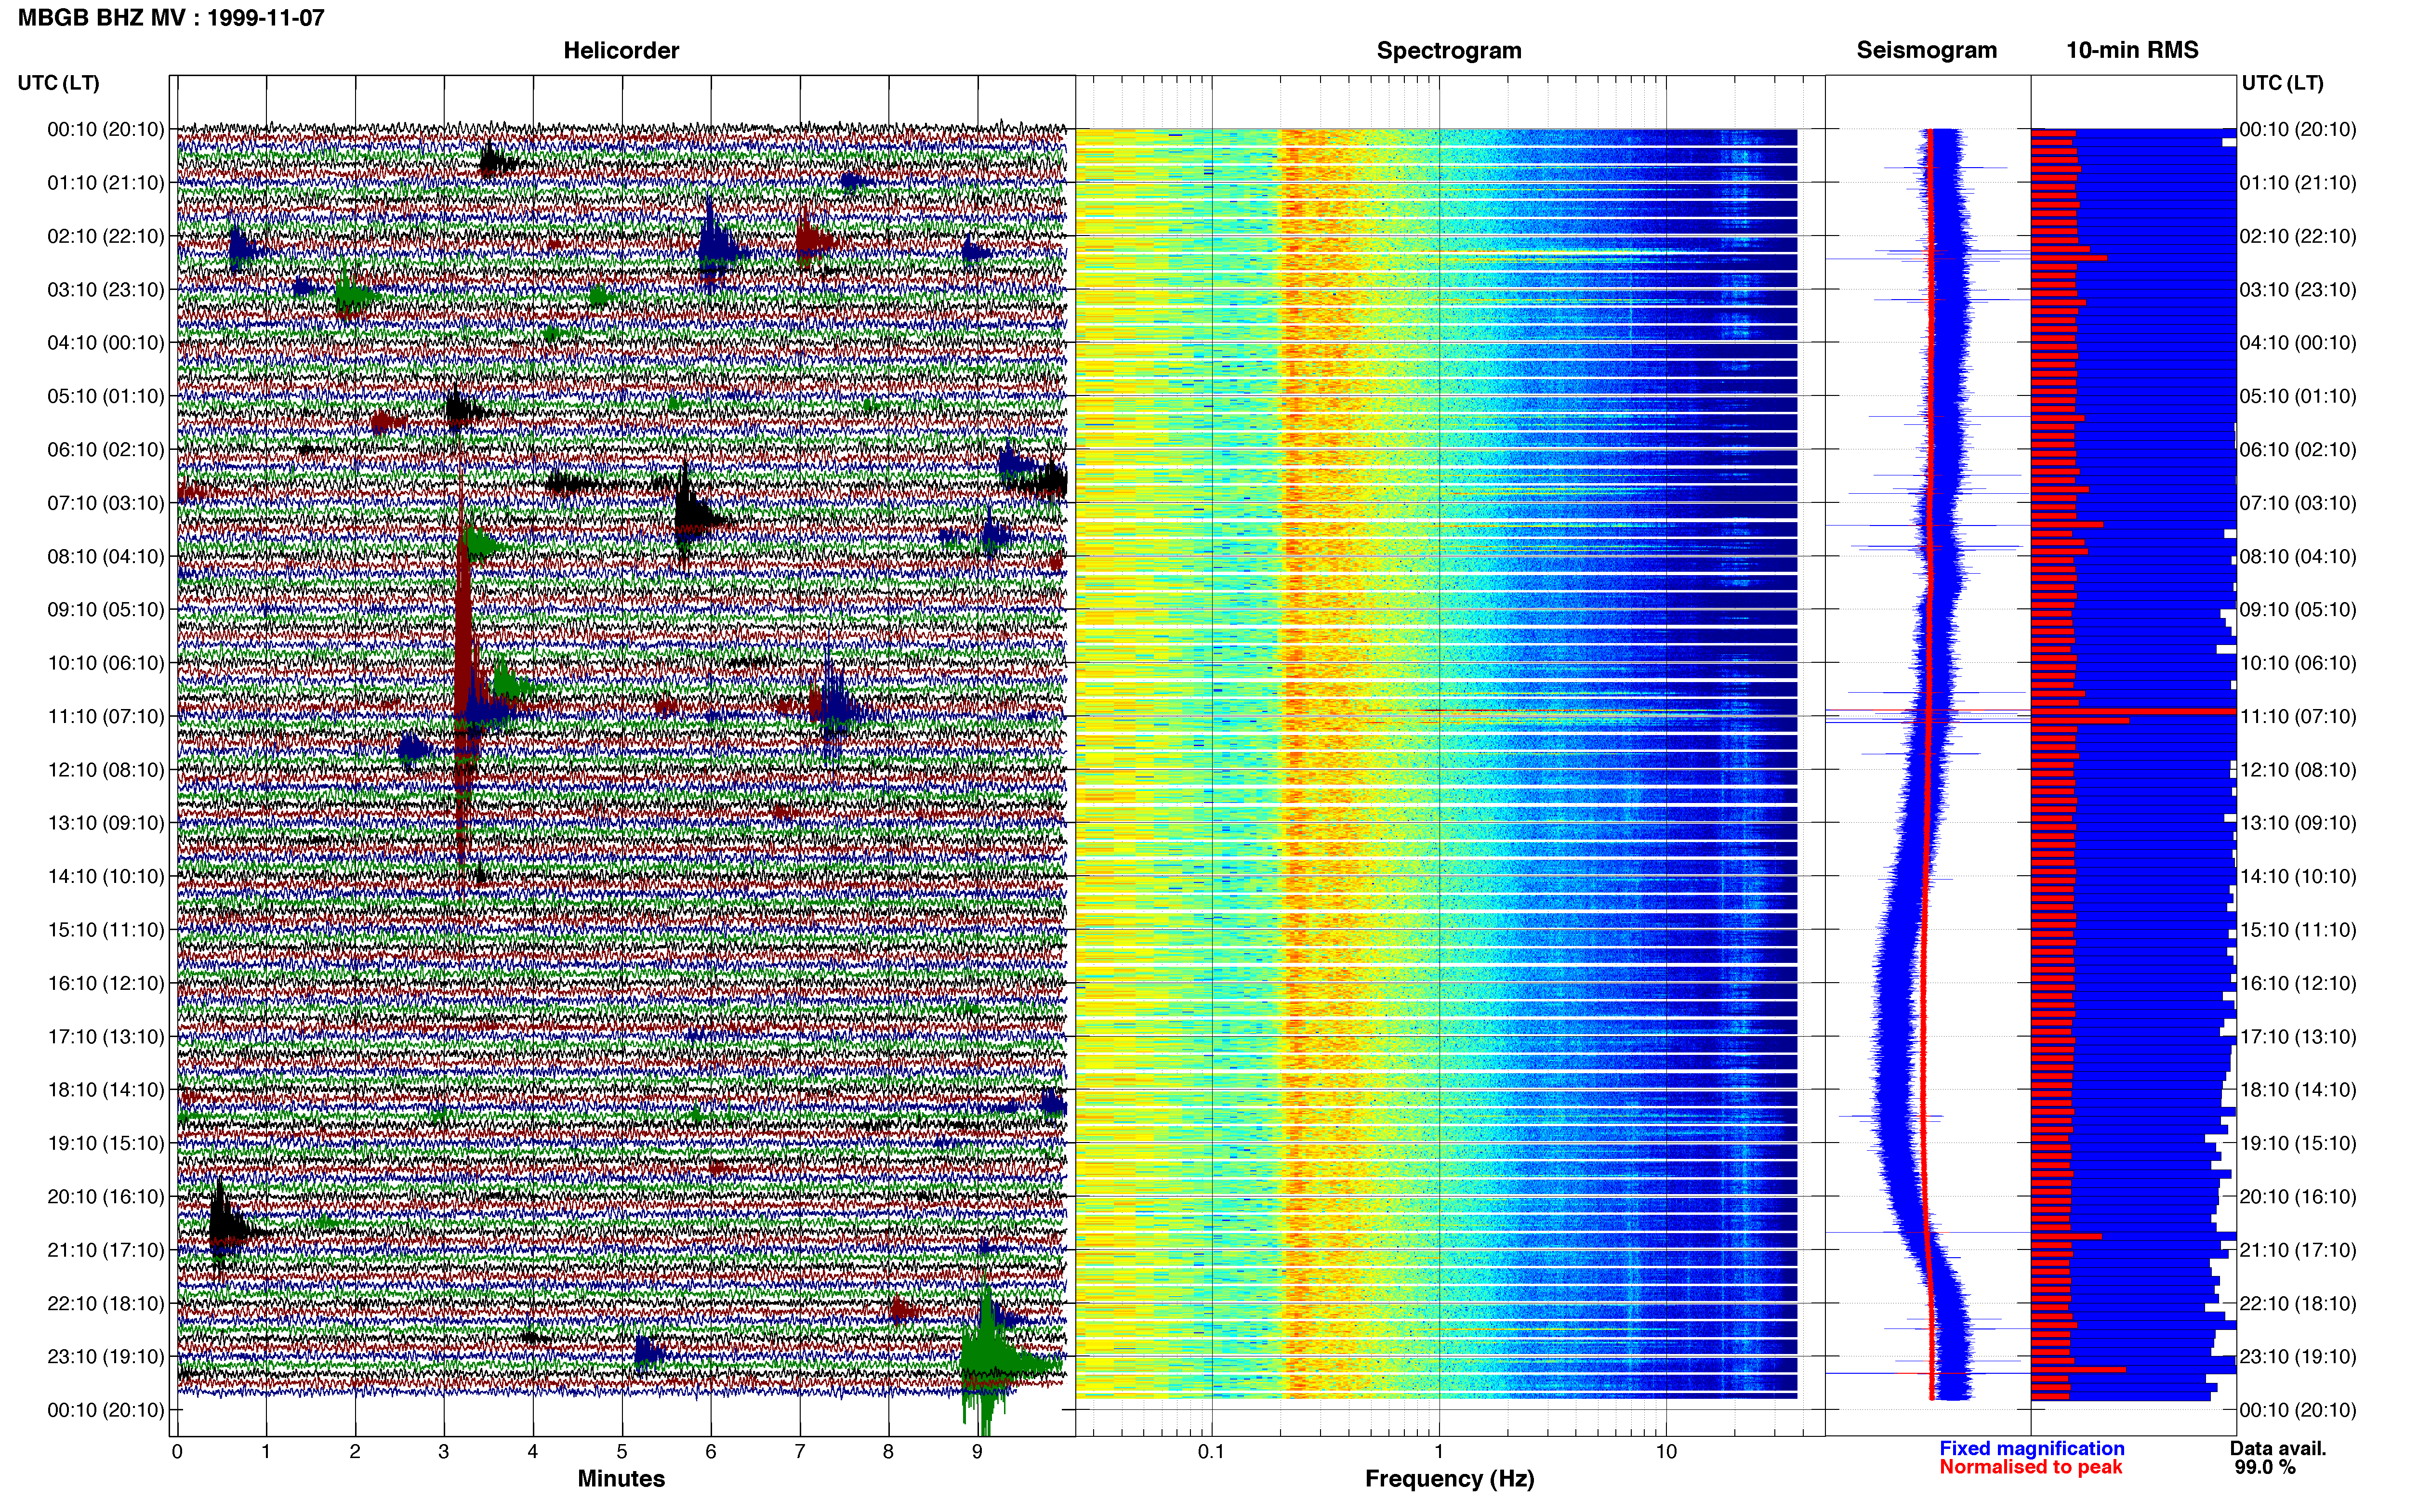Click minute tick label '5' on helicorder axis
Viewport: 2418px width, 1512px height.
pos(622,1452)
